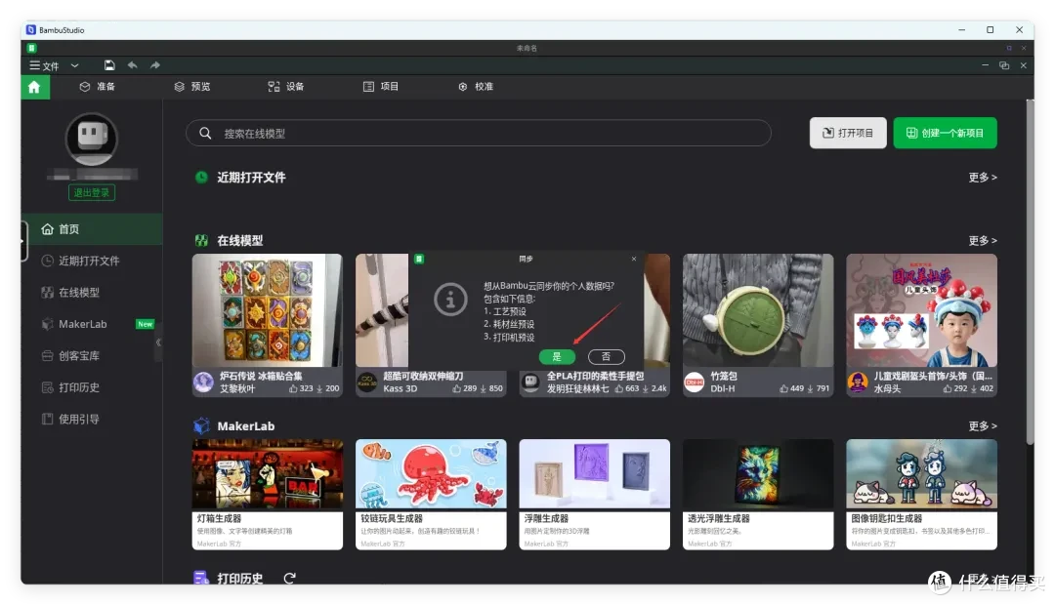Image resolution: width=1055 pixels, height=605 pixels.
Task: Click the 全PLA打印的柔性手提包 model title
Action: pos(595,377)
